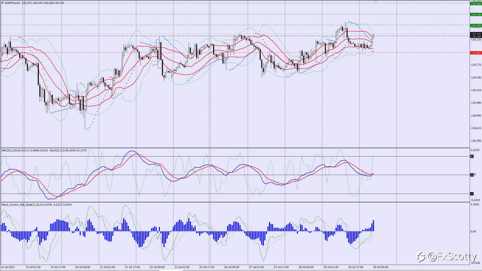482x271 pixels.
Task: Click the current price label 130.343
Action: point(476,33)
